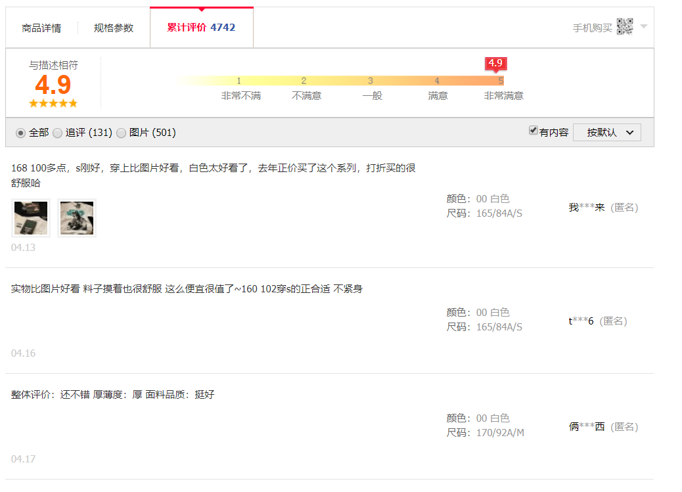Switch to the 商品详情 tab
Image resolution: width=682 pixels, height=492 pixels.
pyautogui.click(x=41, y=28)
